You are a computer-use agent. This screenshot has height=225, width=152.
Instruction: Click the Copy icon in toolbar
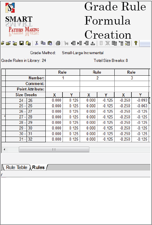[x=43, y=43]
